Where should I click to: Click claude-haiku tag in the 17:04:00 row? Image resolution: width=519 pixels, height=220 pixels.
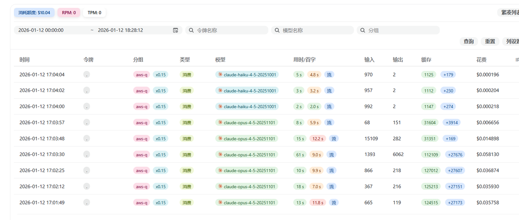pos(247,106)
